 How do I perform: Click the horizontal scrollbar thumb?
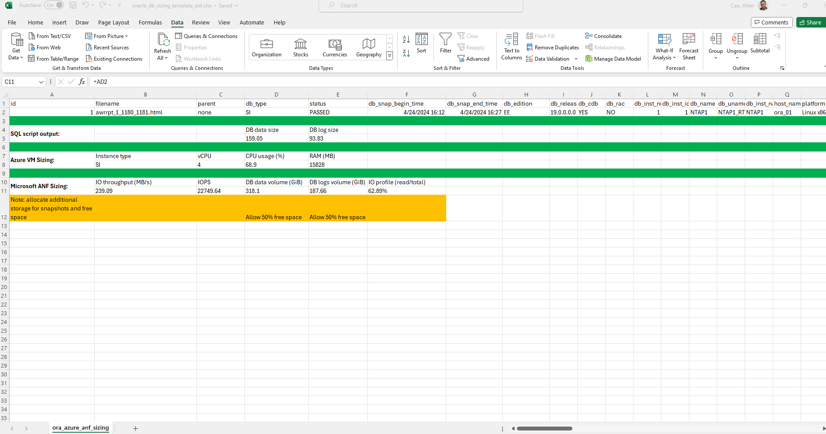(x=544, y=428)
